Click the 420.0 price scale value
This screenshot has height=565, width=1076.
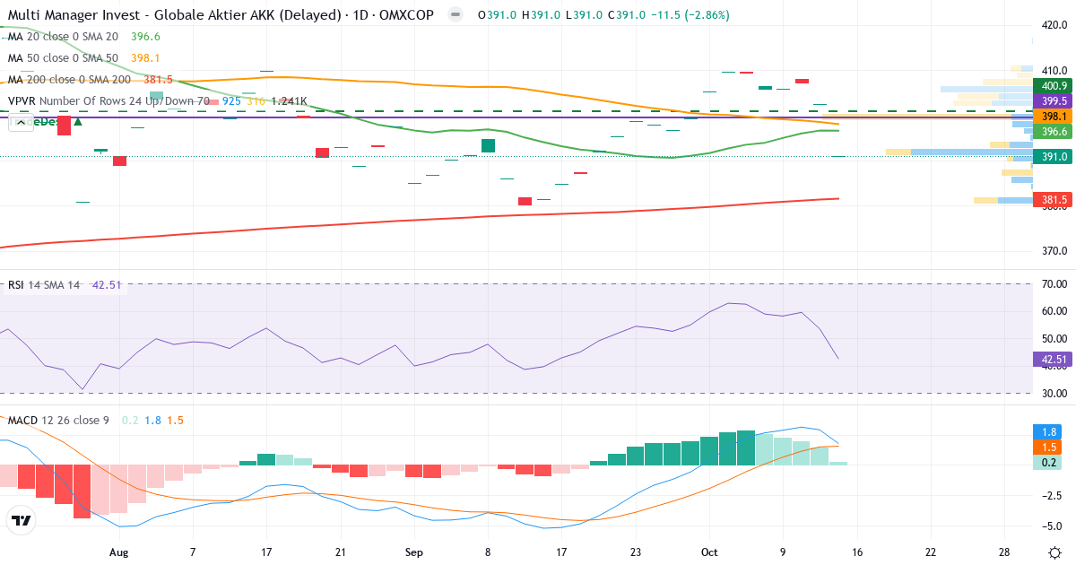point(1054,25)
